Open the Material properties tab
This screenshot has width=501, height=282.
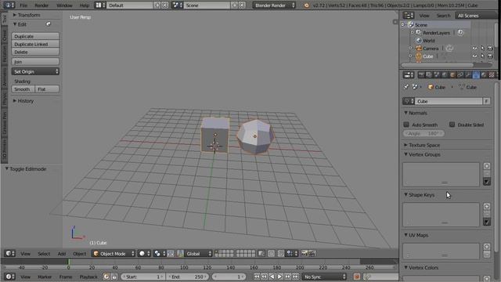(x=484, y=75)
